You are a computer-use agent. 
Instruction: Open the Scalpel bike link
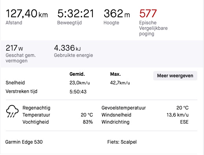[x=129, y=142]
